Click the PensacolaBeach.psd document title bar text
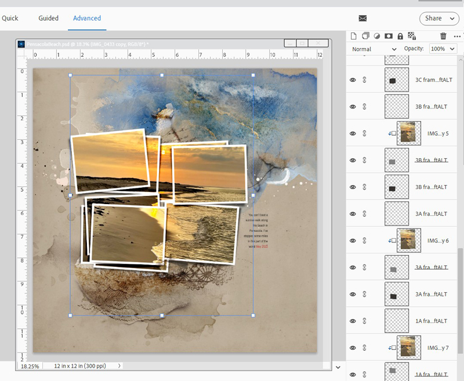This screenshot has height=381, width=464. click(x=88, y=44)
